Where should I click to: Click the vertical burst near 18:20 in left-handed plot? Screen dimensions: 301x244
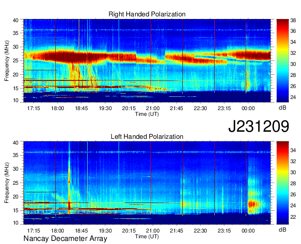[69, 178]
